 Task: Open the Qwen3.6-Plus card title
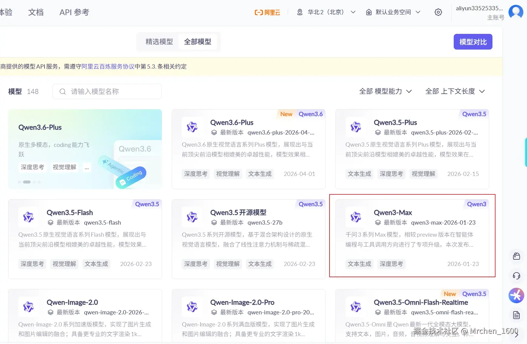coord(232,122)
